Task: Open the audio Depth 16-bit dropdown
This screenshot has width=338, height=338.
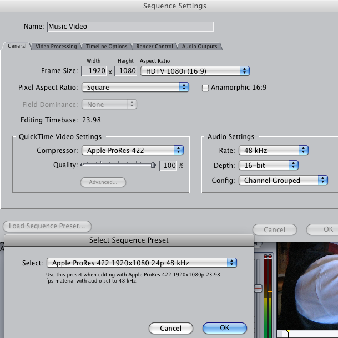Action: pos(269,165)
